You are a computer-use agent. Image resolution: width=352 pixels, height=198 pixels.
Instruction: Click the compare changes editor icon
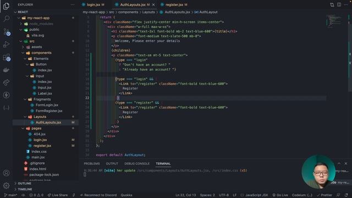coord(332,5)
